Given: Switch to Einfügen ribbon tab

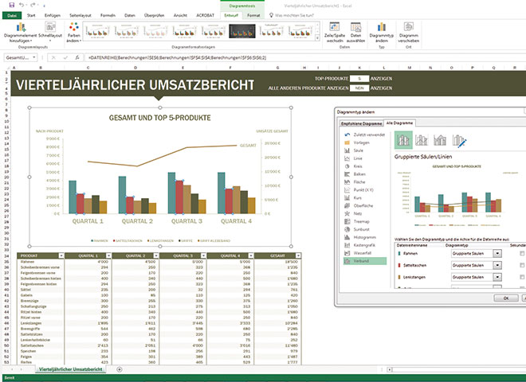Looking at the screenshot, I should click(53, 15).
